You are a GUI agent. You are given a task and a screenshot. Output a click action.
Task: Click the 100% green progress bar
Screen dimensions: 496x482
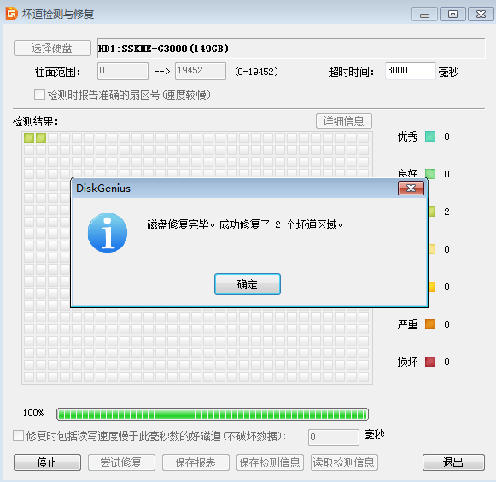[x=213, y=414]
